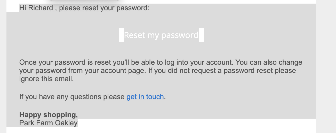Open the get in touch link
The image size is (336, 133).
coord(145,97)
